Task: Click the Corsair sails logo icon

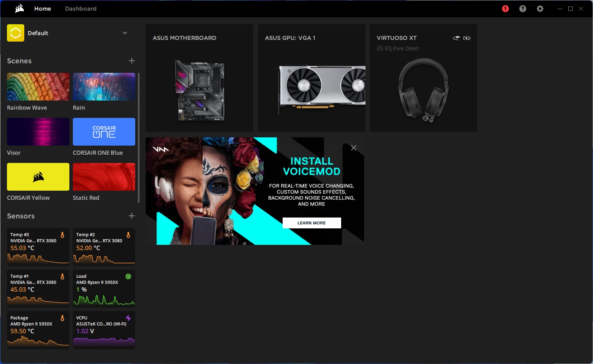Action: pyautogui.click(x=19, y=9)
